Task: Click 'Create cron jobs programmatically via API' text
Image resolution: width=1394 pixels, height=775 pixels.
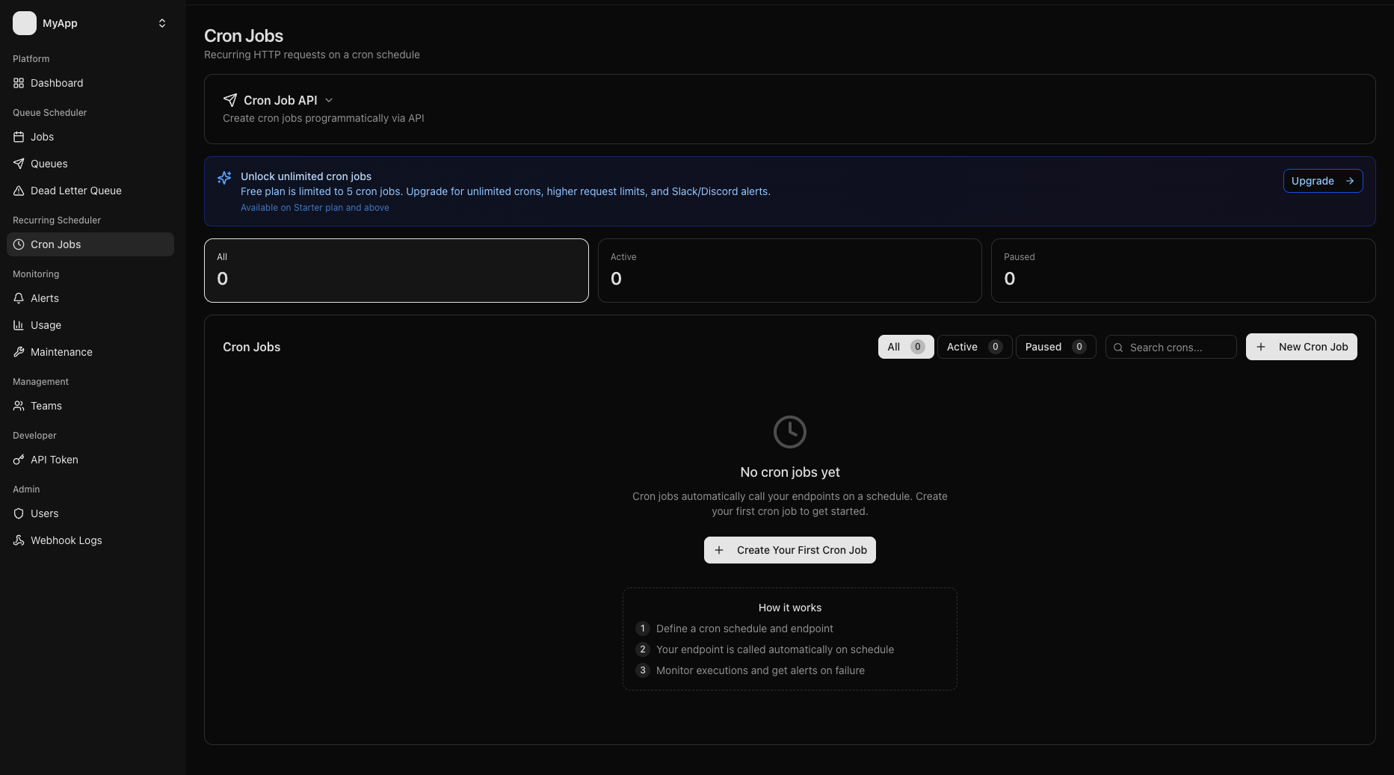Action: 324,118
